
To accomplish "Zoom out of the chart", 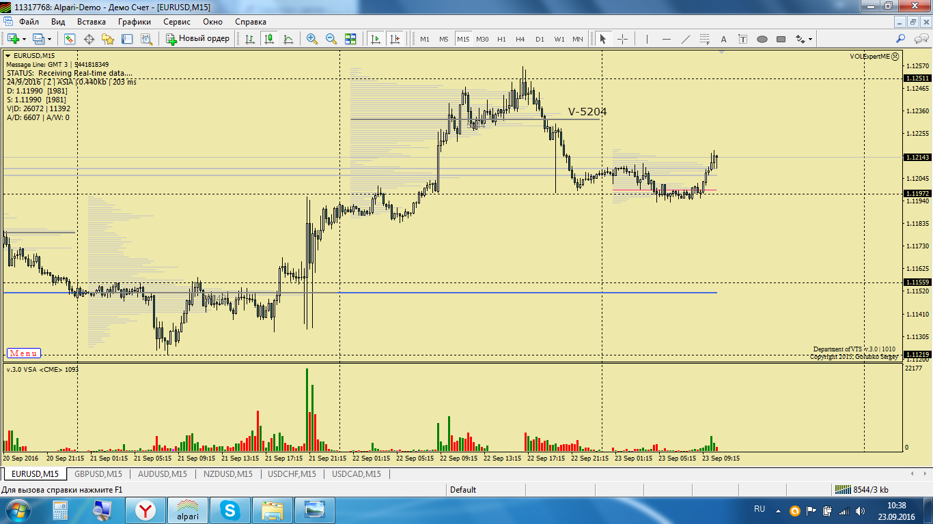I will point(331,39).
